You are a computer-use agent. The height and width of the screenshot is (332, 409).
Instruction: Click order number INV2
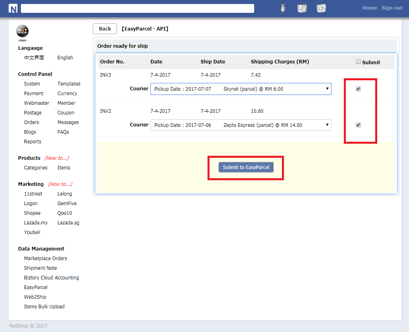(105, 111)
